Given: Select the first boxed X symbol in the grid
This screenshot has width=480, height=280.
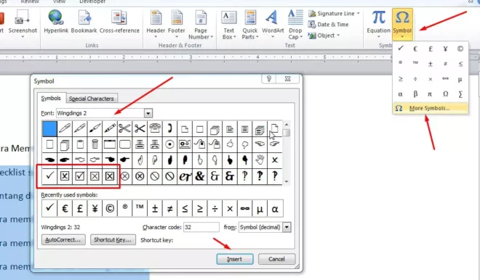Looking at the screenshot, I should (x=65, y=176).
